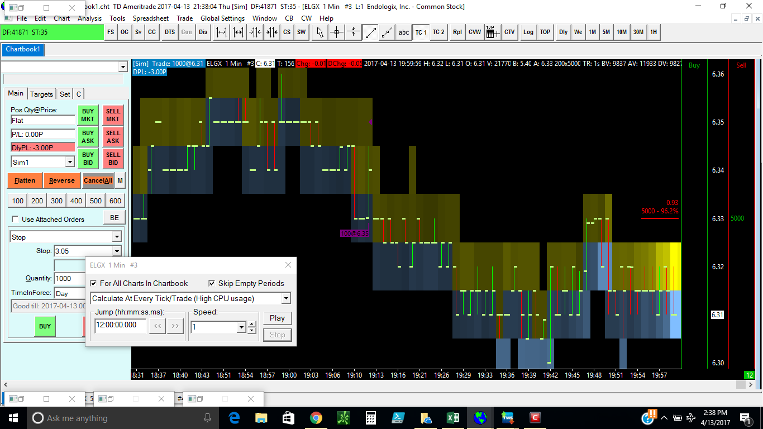
Task: Click the CC toolbar button
Action: tap(152, 32)
